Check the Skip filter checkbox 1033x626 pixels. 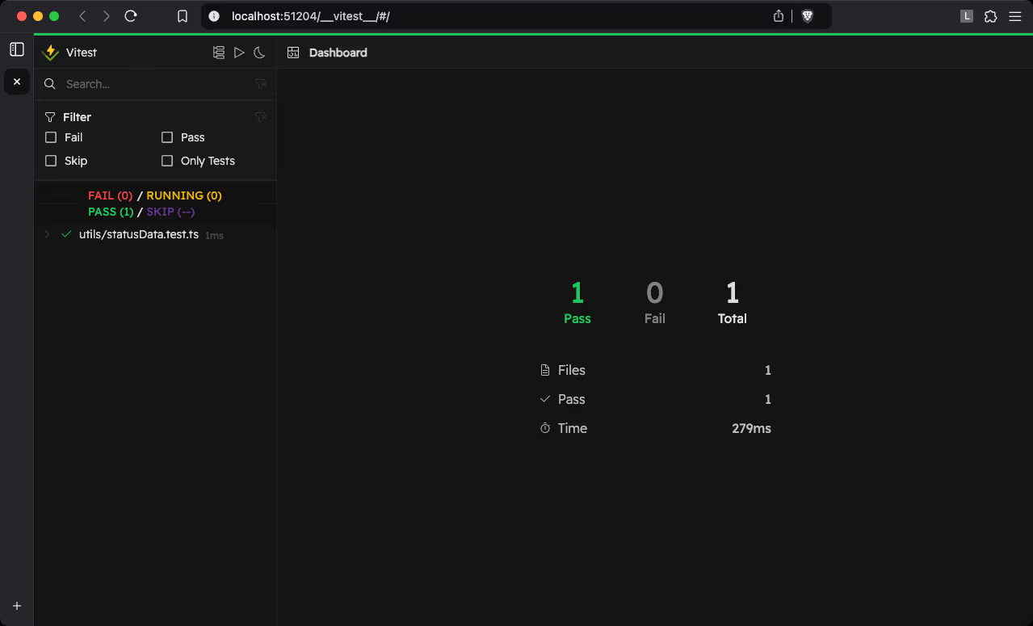51,161
